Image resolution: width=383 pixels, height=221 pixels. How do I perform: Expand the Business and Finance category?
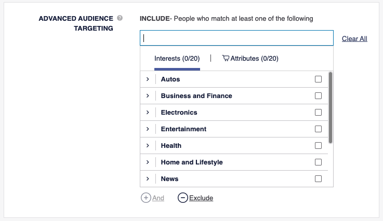[148, 96]
